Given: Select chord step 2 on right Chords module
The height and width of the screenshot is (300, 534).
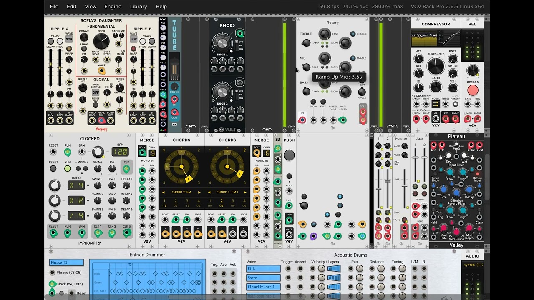Looking at the screenshot, I should pyautogui.click(x=222, y=203).
